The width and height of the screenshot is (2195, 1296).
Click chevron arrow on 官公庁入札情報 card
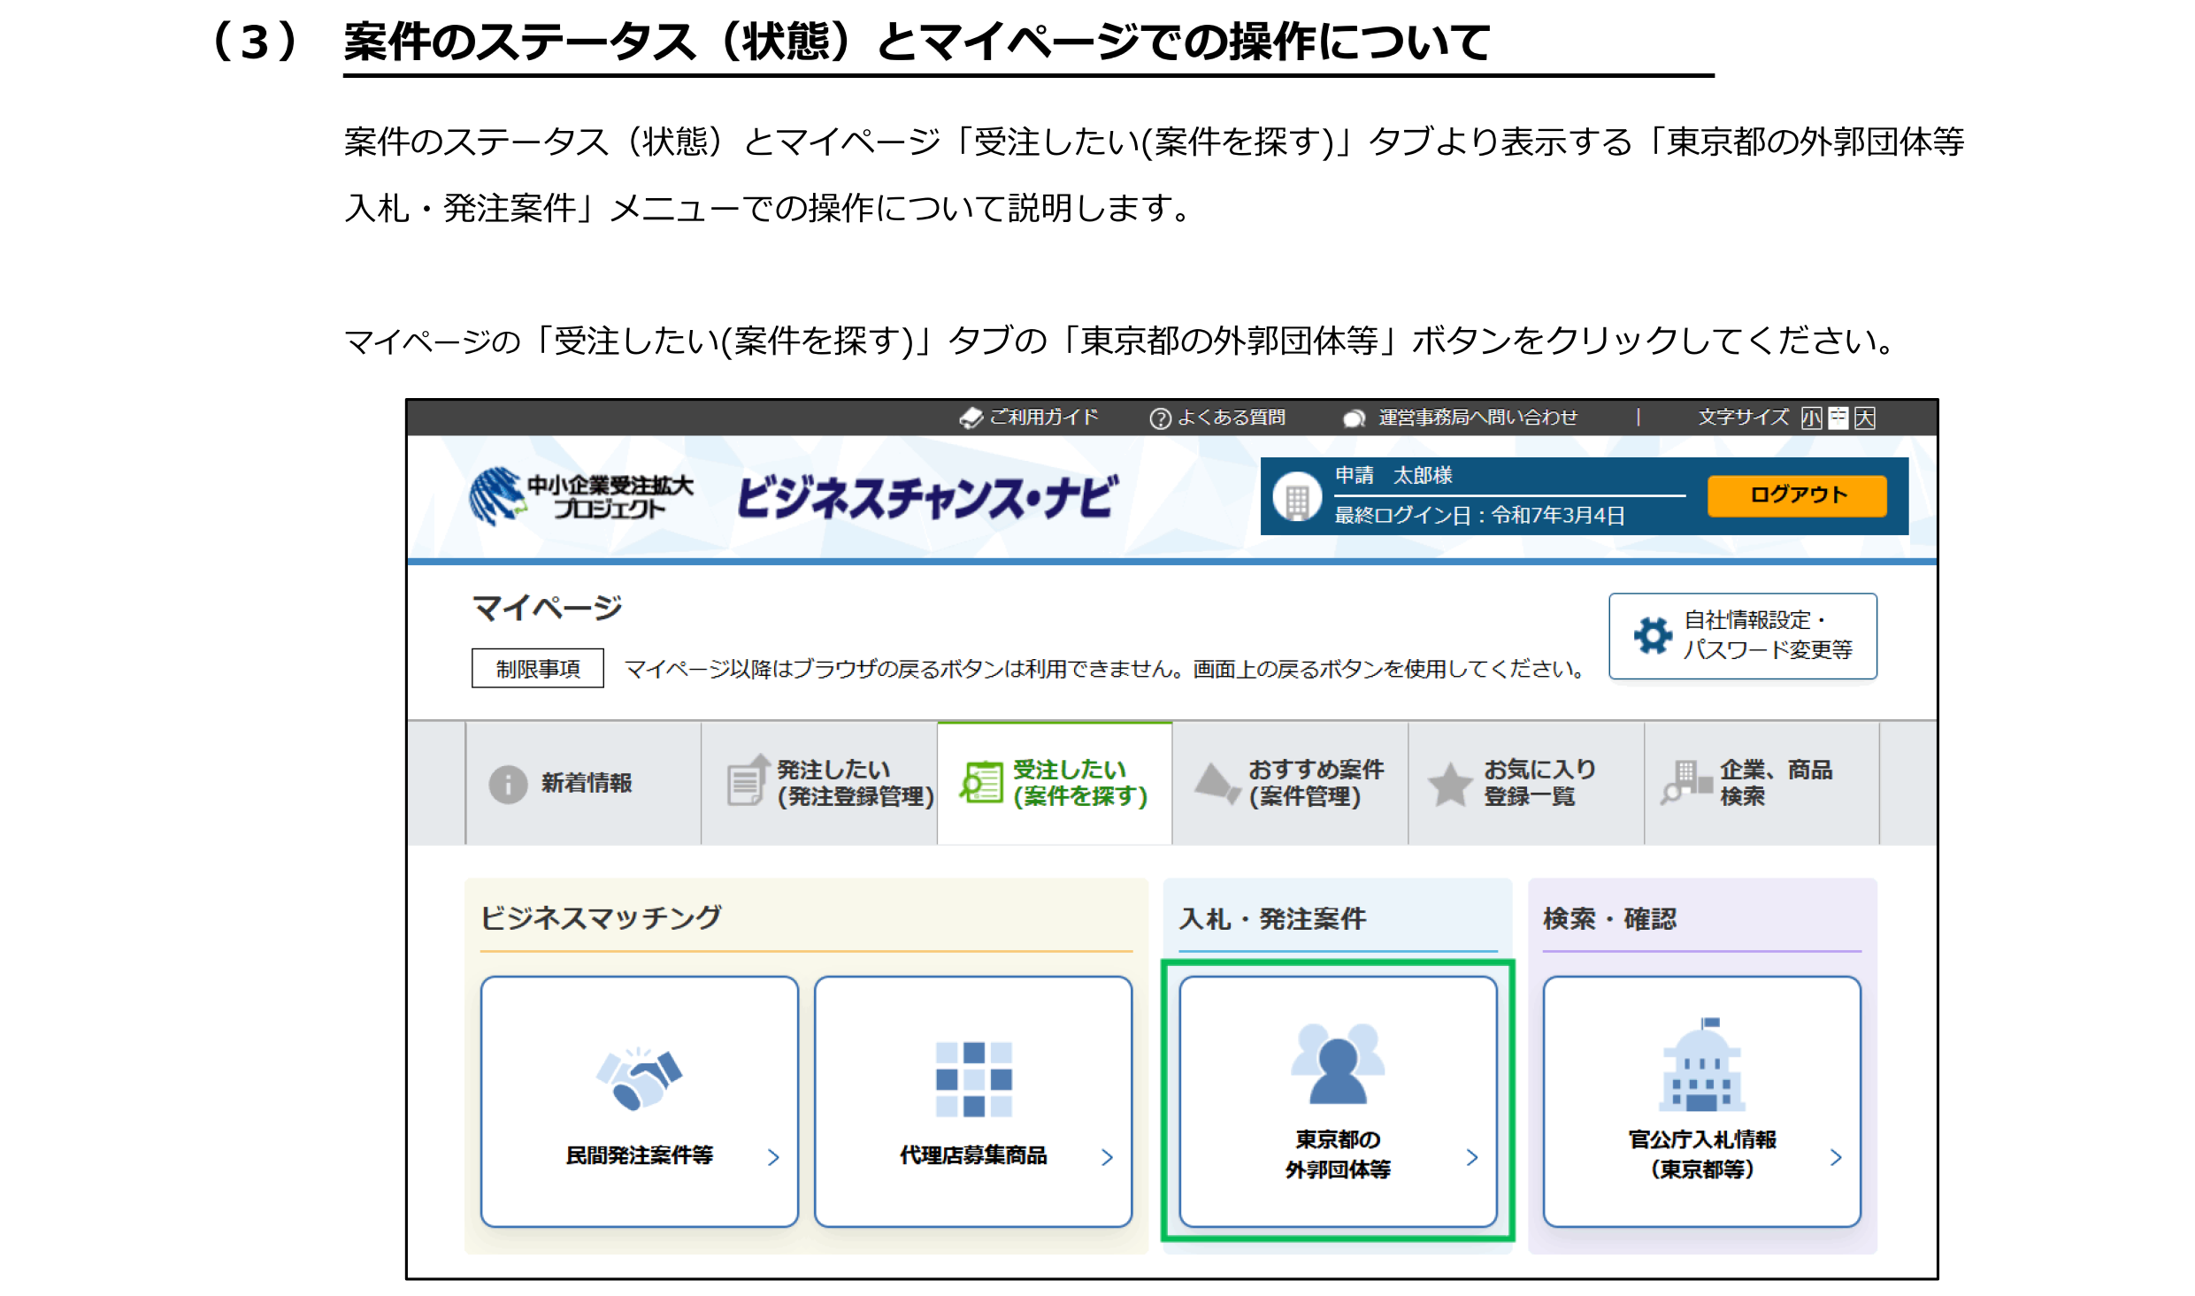coord(1836,1157)
